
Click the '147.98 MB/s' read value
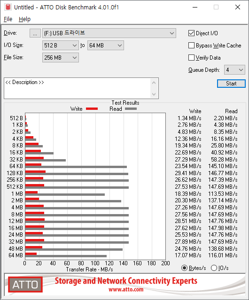[223, 228]
